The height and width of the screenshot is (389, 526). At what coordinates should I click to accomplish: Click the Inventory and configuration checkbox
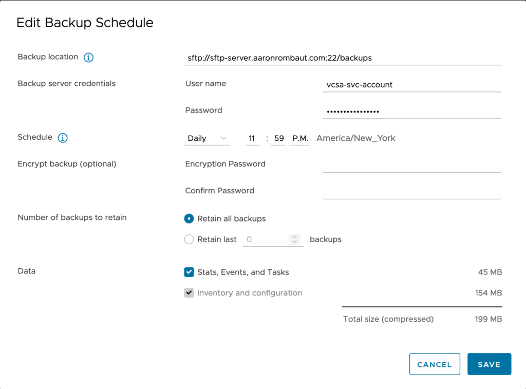189,293
